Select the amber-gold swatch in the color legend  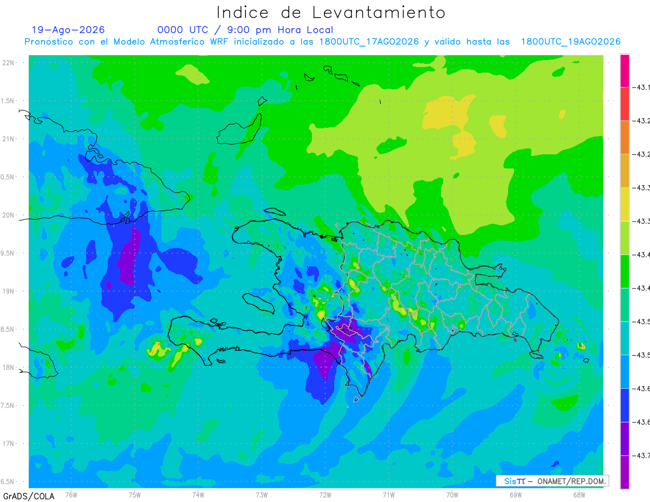tap(625, 171)
